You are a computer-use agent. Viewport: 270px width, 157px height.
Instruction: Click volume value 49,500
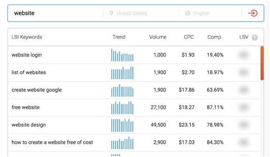tap(158, 125)
